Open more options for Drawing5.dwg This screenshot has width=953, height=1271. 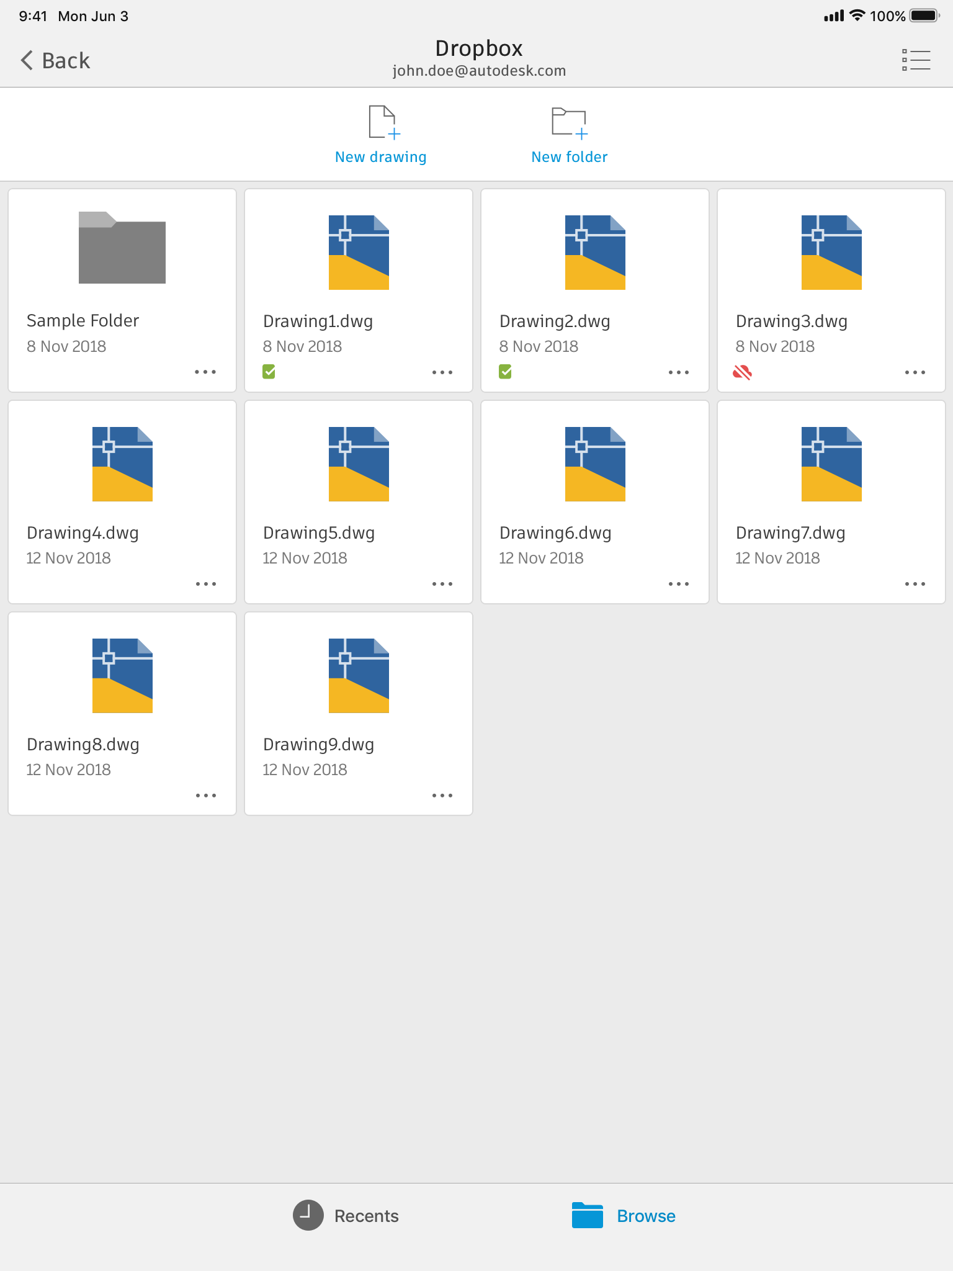tap(442, 584)
